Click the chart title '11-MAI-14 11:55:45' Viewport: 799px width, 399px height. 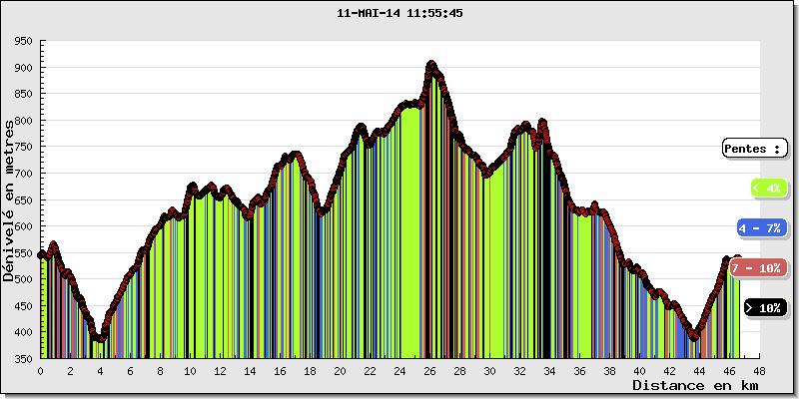[399, 13]
